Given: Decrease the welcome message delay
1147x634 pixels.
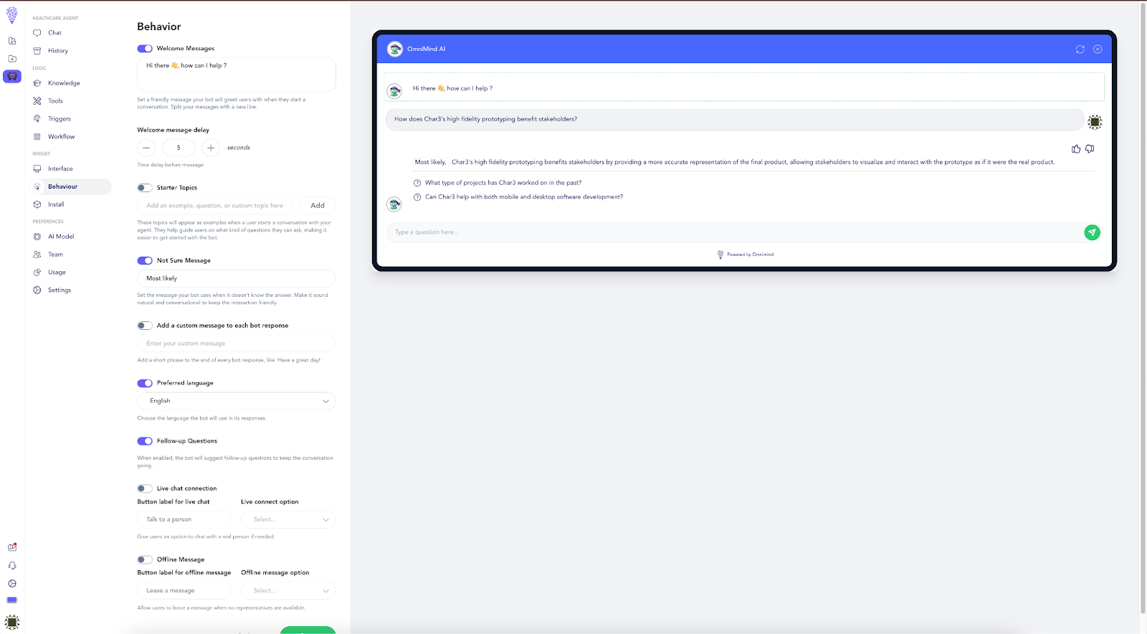Looking at the screenshot, I should click(146, 148).
